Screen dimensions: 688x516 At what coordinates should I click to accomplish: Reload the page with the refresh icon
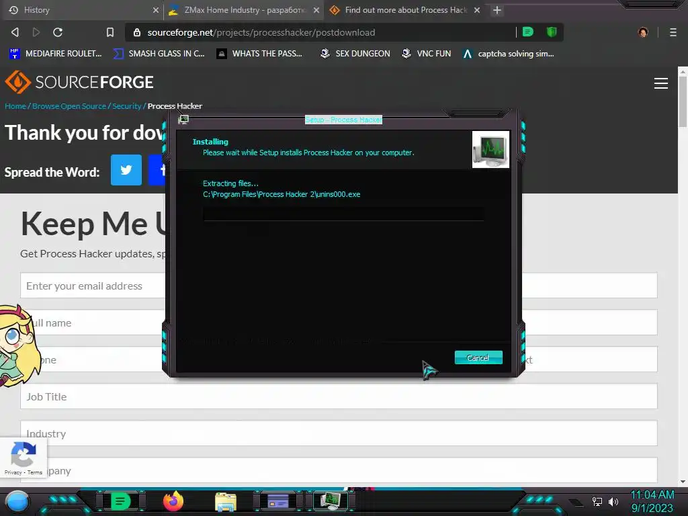(58, 32)
